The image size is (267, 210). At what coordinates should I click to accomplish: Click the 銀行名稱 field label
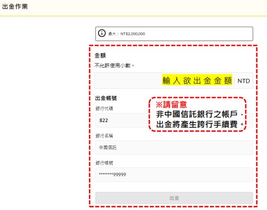[x=104, y=136]
